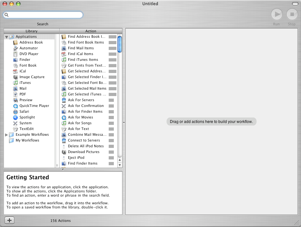Screen dimensions: 301x227
Task: Click the Safari compass icon
Action: click(x=15, y=111)
